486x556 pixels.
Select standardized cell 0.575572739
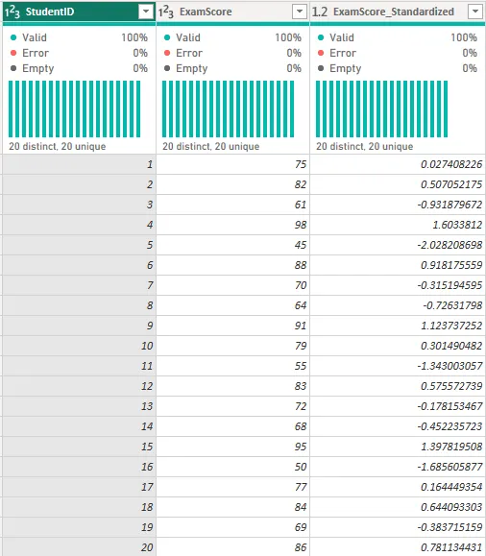(x=398, y=386)
